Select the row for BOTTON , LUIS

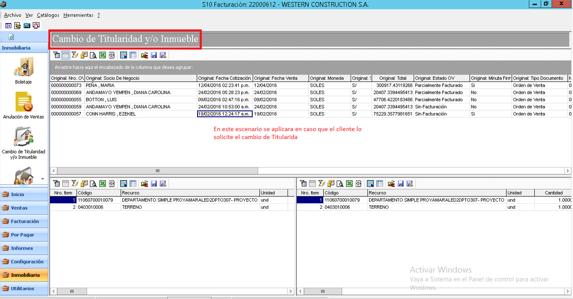click(310, 100)
